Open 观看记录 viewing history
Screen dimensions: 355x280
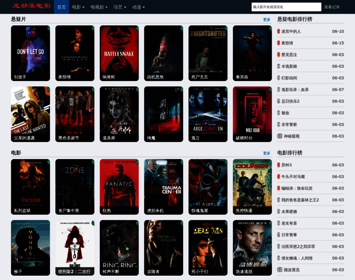point(332,7)
